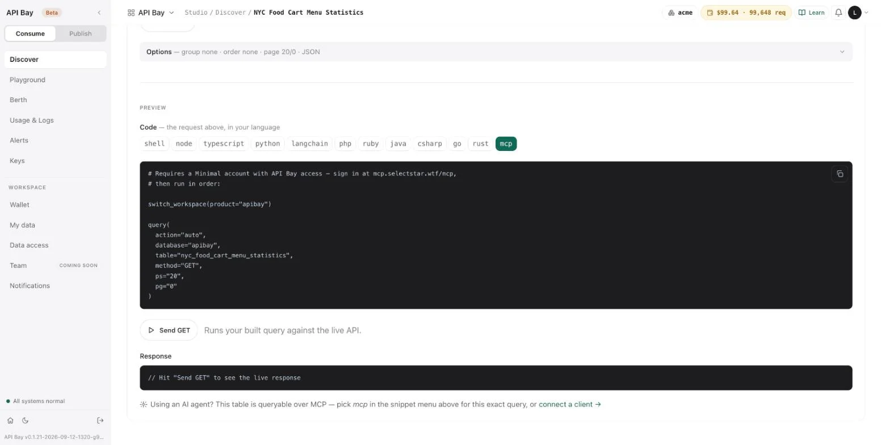Open My data page
The width and height of the screenshot is (881, 445).
(55, 225)
